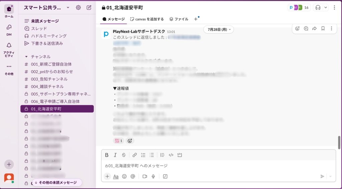The width and height of the screenshot is (342, 189).
Task: Start a huddle with the headphones icon
Action: click(318, 7)
